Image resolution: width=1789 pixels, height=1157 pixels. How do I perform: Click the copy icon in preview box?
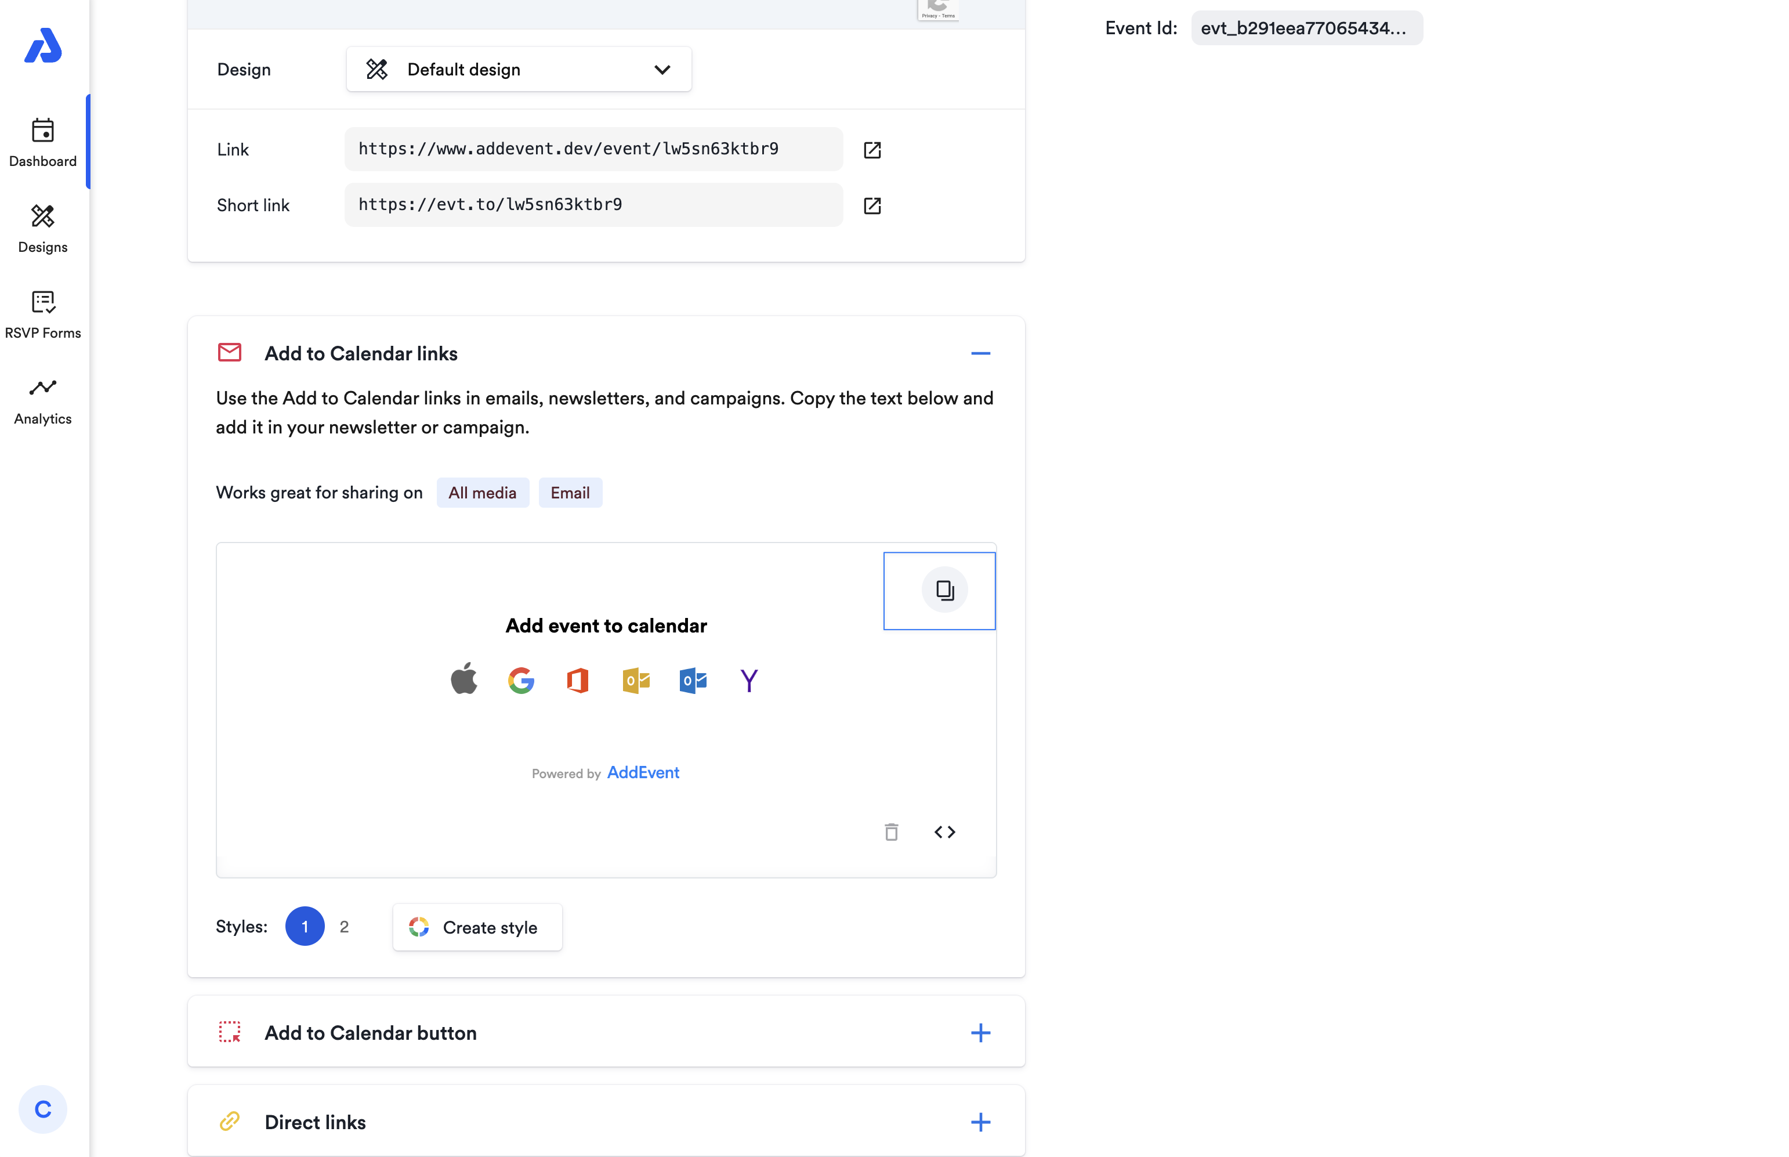944,590
